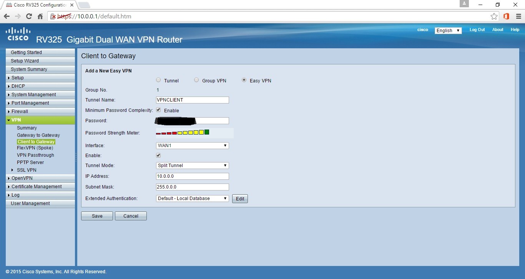Open the Help link
This screenshot has width=525, height=279.
pyautogui.click(x=515, y=30)
